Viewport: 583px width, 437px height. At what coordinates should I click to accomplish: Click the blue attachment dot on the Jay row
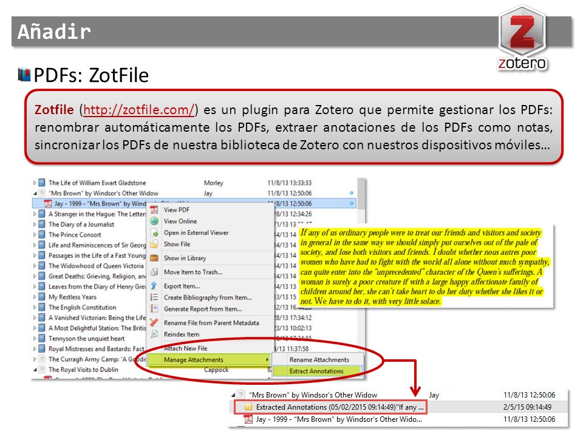[x=352, y=204]
